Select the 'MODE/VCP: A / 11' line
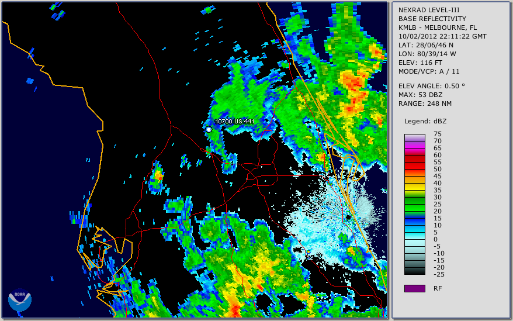Image resolution: width=513 pixels, height=321 pixels. (429, 71)
